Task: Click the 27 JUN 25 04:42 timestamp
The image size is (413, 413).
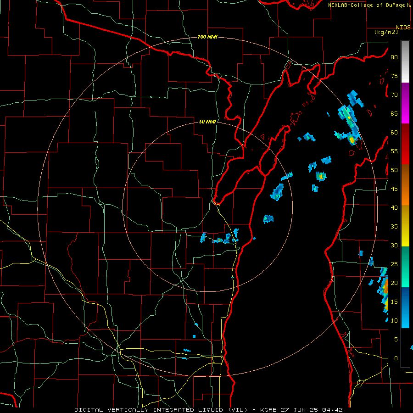Action: (311, 410)
